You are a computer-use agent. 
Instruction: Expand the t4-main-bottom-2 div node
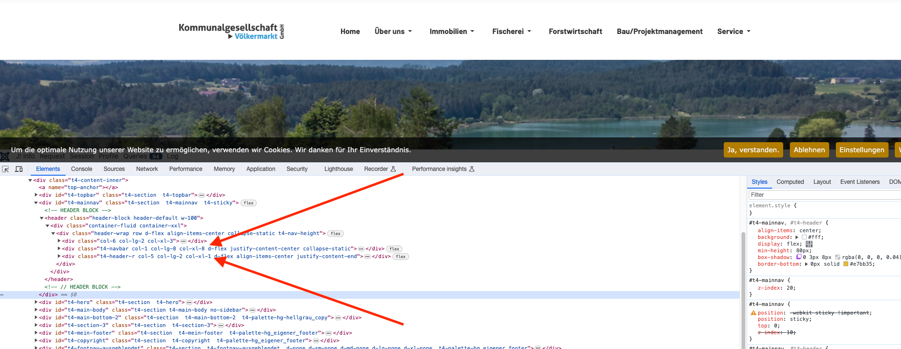tap(36, 318)
